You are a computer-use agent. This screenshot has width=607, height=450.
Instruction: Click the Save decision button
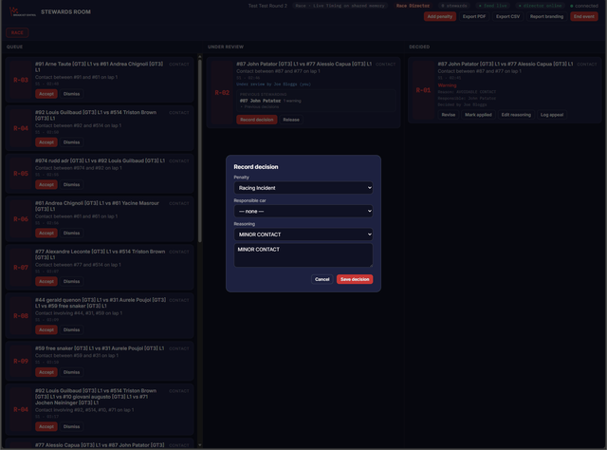[355, 279]
